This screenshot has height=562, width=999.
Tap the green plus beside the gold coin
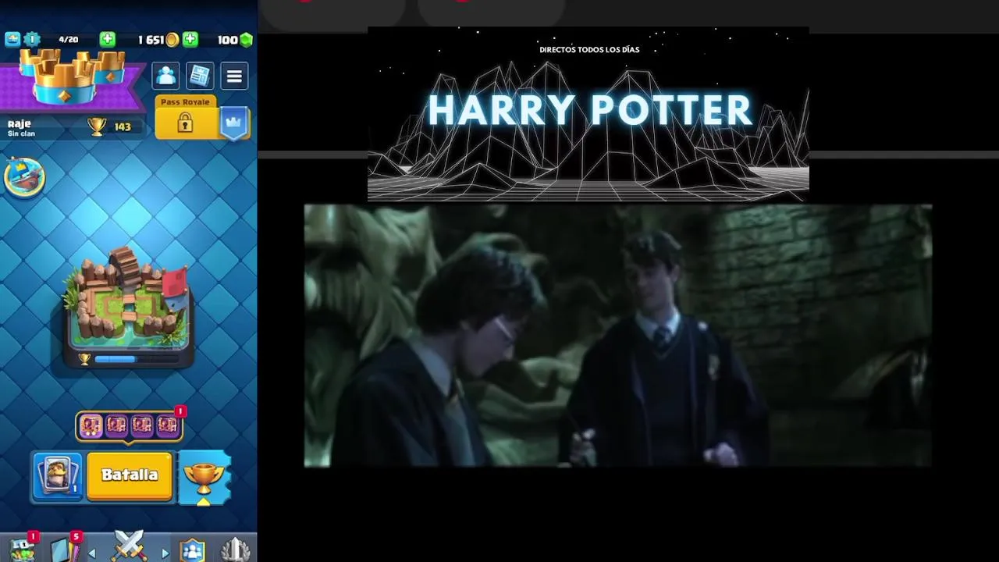(190, 39)
